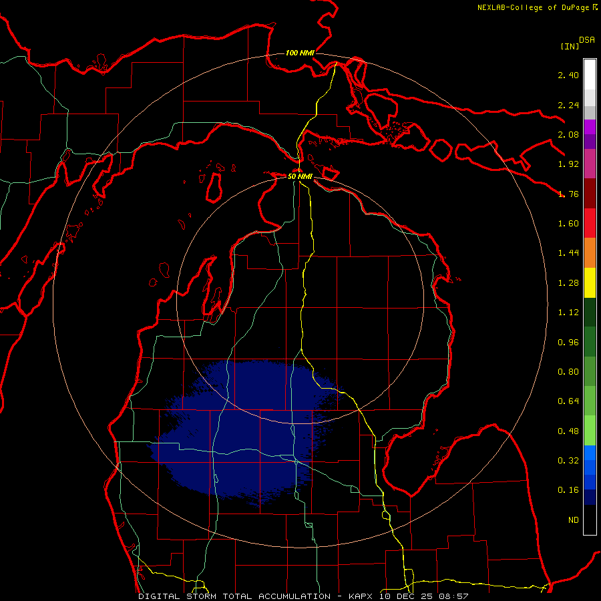Select the 1.60 legend value
The width and height of the screenshot is (601, 601).
pyautogui.click(x=568, y=224)
